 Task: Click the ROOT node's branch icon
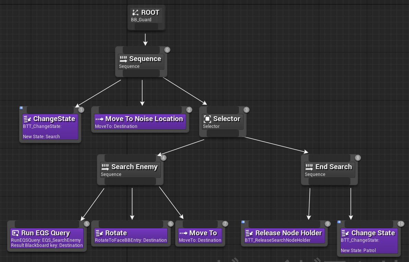click(135, 12)
